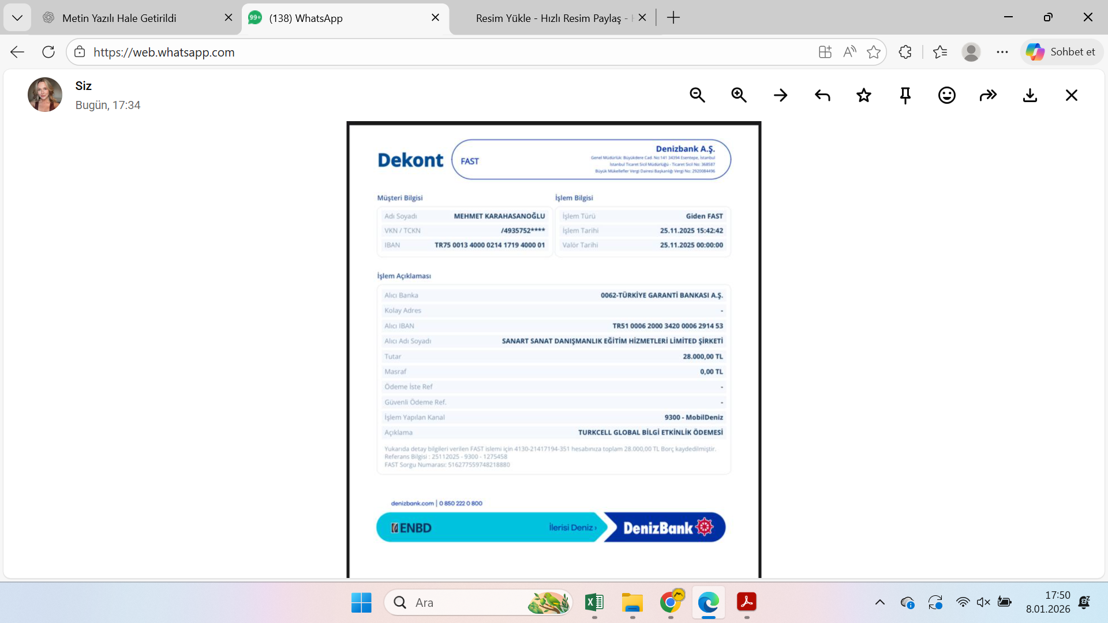Pin this image message
This screenshot has height=623, width=1108.
pos(905,95)
